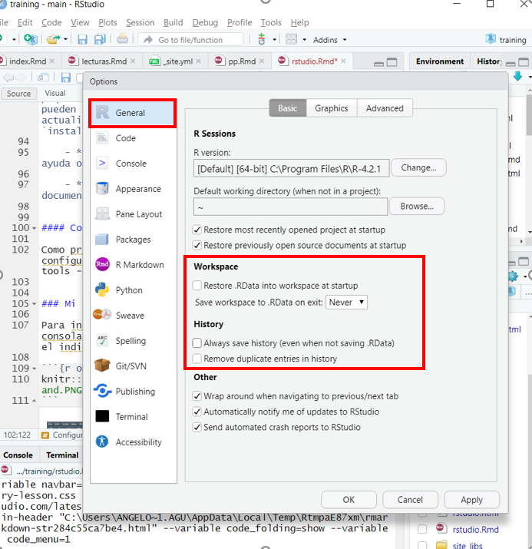Viewport: 532px width, 549px height.
Task: Expand the version control dropdown arrow
Action: (274, 40)
